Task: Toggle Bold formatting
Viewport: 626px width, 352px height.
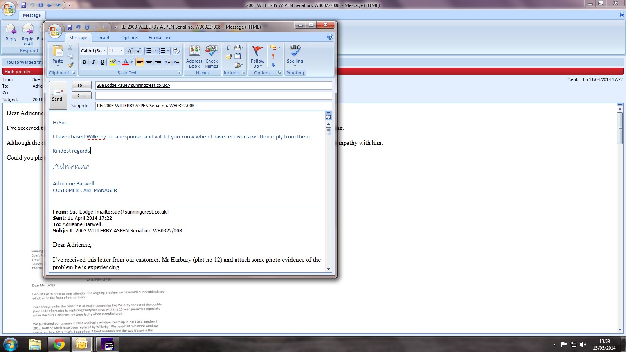Action: click(84, 62)
